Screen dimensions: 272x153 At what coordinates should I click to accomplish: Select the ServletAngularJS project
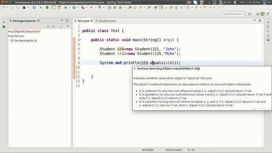pyautogui.click(x=25, y=40)
